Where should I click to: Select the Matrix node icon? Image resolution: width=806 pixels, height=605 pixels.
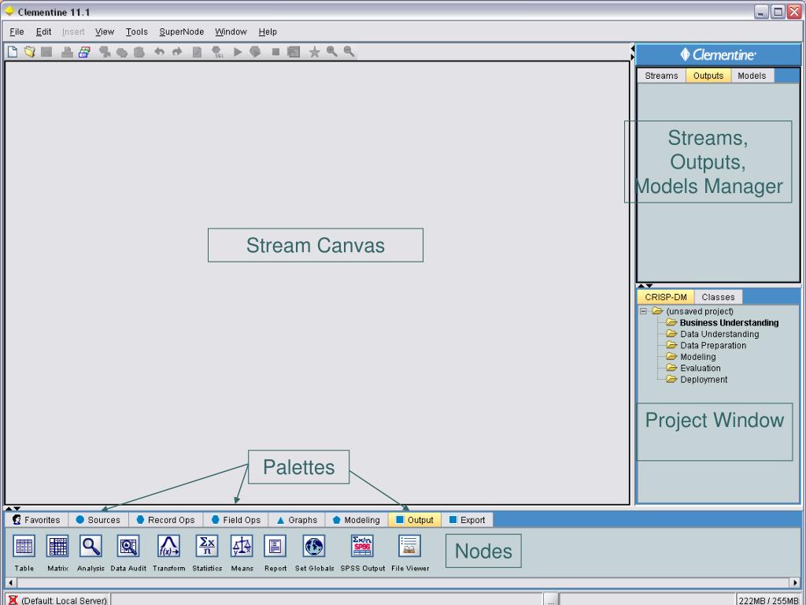[x=57, y=546]
